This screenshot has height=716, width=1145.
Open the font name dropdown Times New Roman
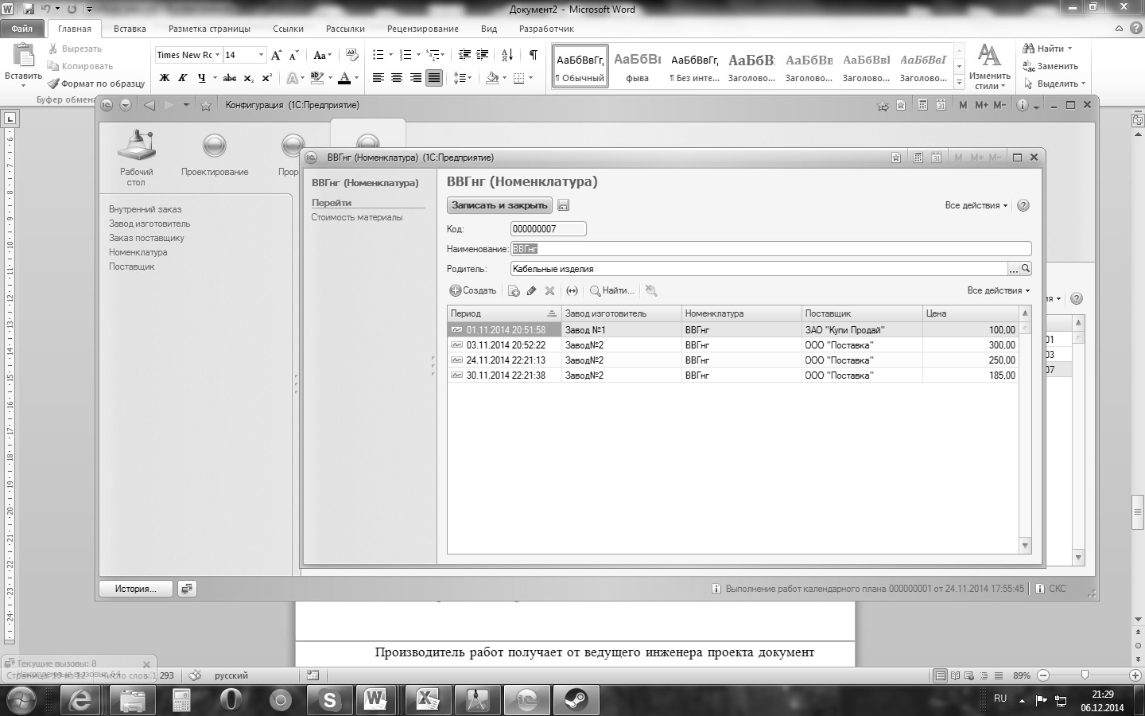(217, 55)
